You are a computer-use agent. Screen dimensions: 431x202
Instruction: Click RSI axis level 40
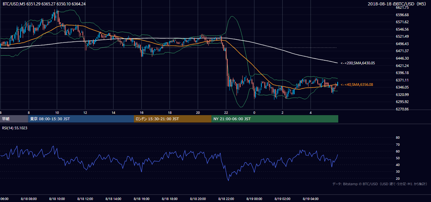coord(398,165)
